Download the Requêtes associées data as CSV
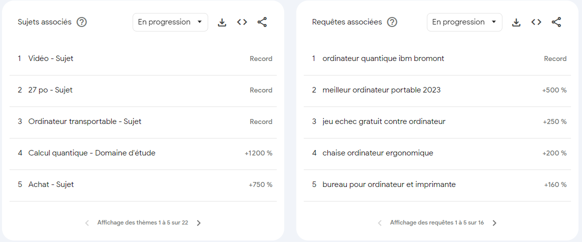Viewport: 582px width, 242px height. pos(516,22)
